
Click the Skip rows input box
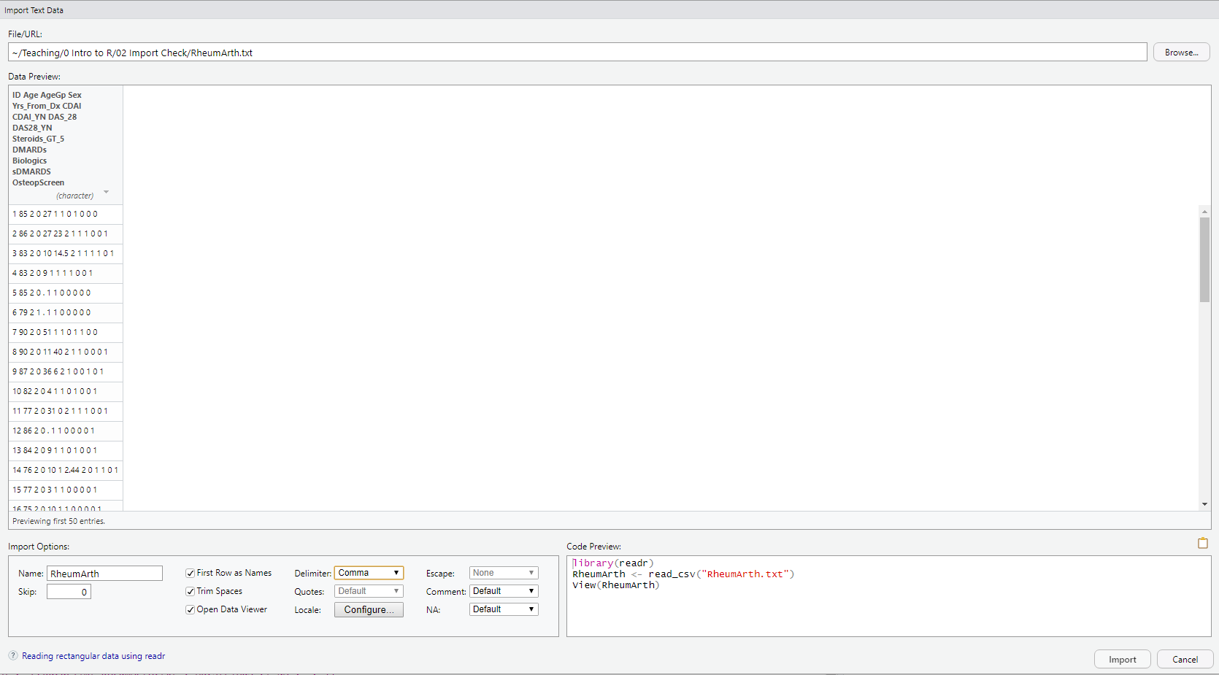point(69,592)
